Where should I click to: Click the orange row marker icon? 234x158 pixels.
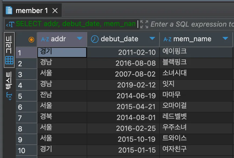pos(31,40)
